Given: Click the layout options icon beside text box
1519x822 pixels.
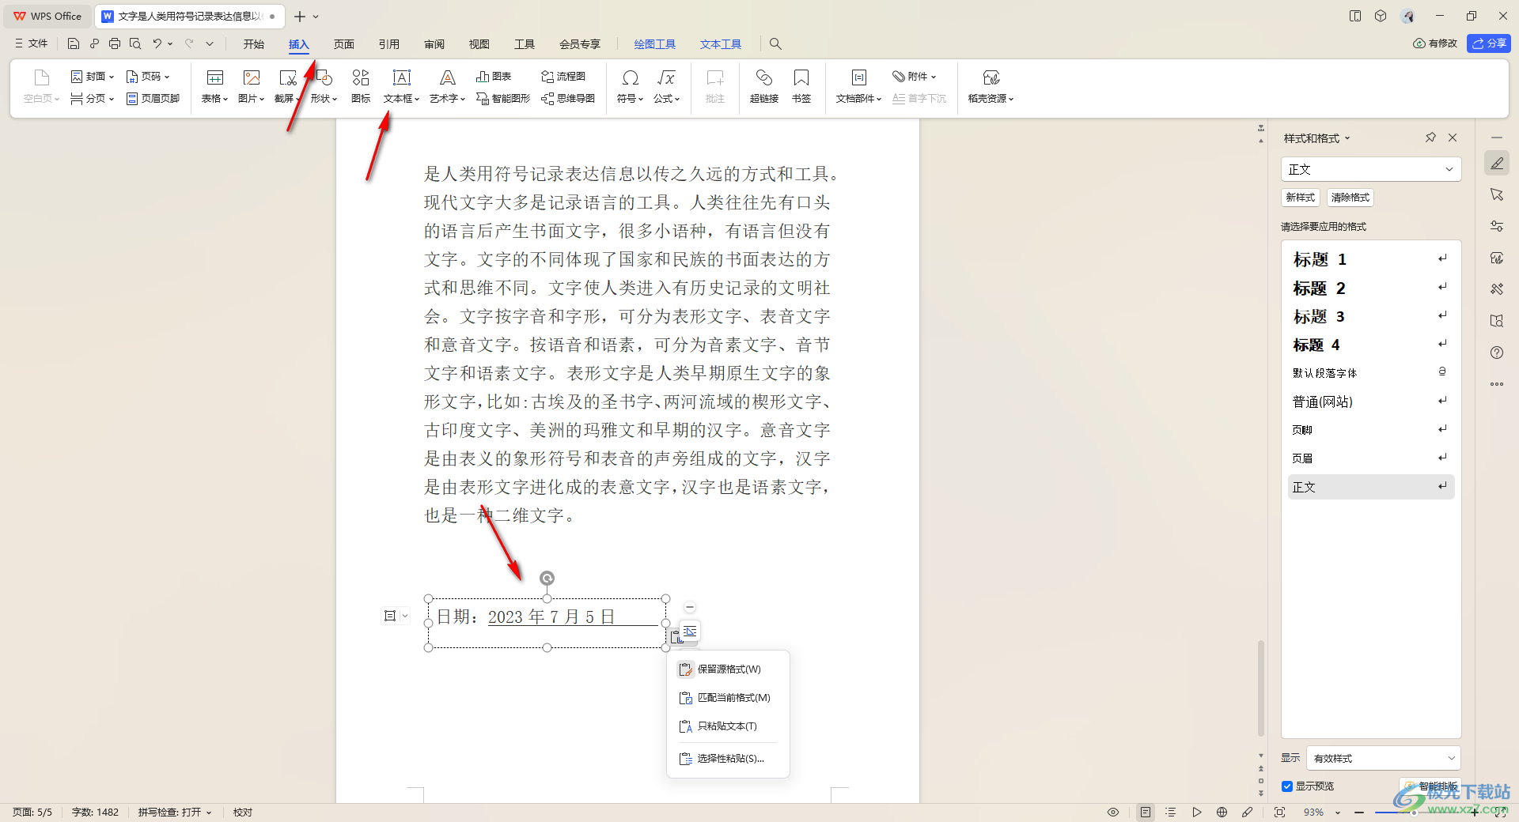Looking at the screenshot, I should click(690, 631).
